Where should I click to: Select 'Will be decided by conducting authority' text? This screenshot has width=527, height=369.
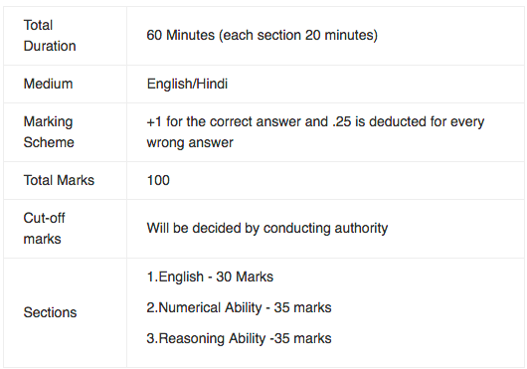coord(267,228)
